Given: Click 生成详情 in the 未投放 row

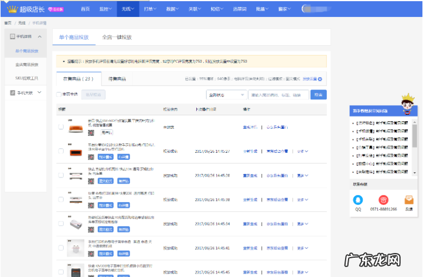Looking at the screenshot, I should (x=250, y=127).
